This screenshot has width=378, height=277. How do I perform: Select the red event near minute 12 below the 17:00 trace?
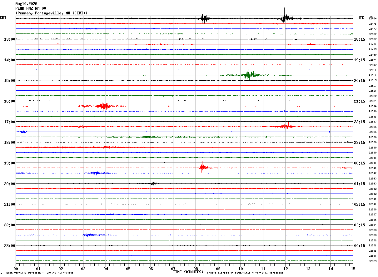(286, 126)
